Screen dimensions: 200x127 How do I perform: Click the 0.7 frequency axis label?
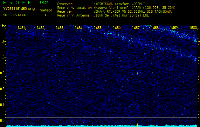3,105
